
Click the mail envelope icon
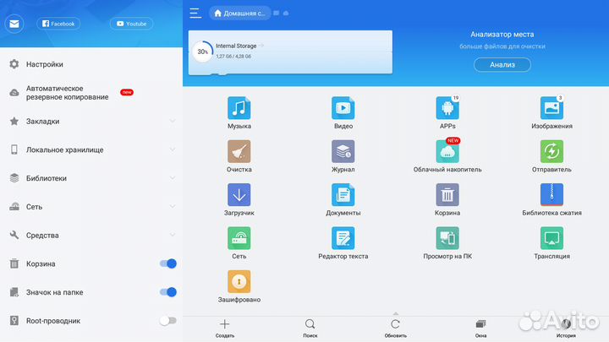tap(14, 24)
